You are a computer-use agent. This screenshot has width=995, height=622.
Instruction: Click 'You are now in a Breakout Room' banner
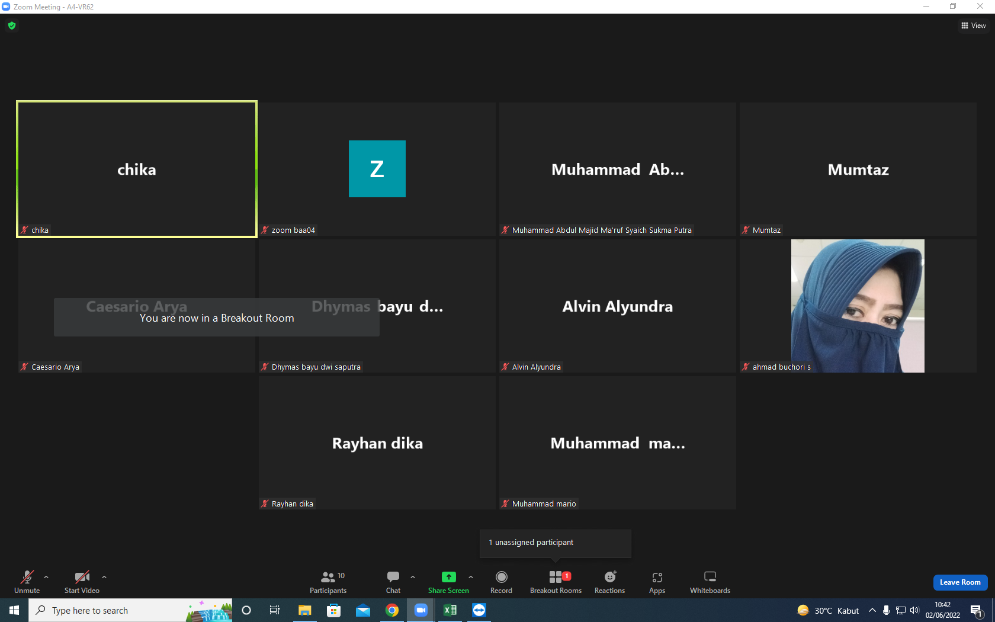217,318
